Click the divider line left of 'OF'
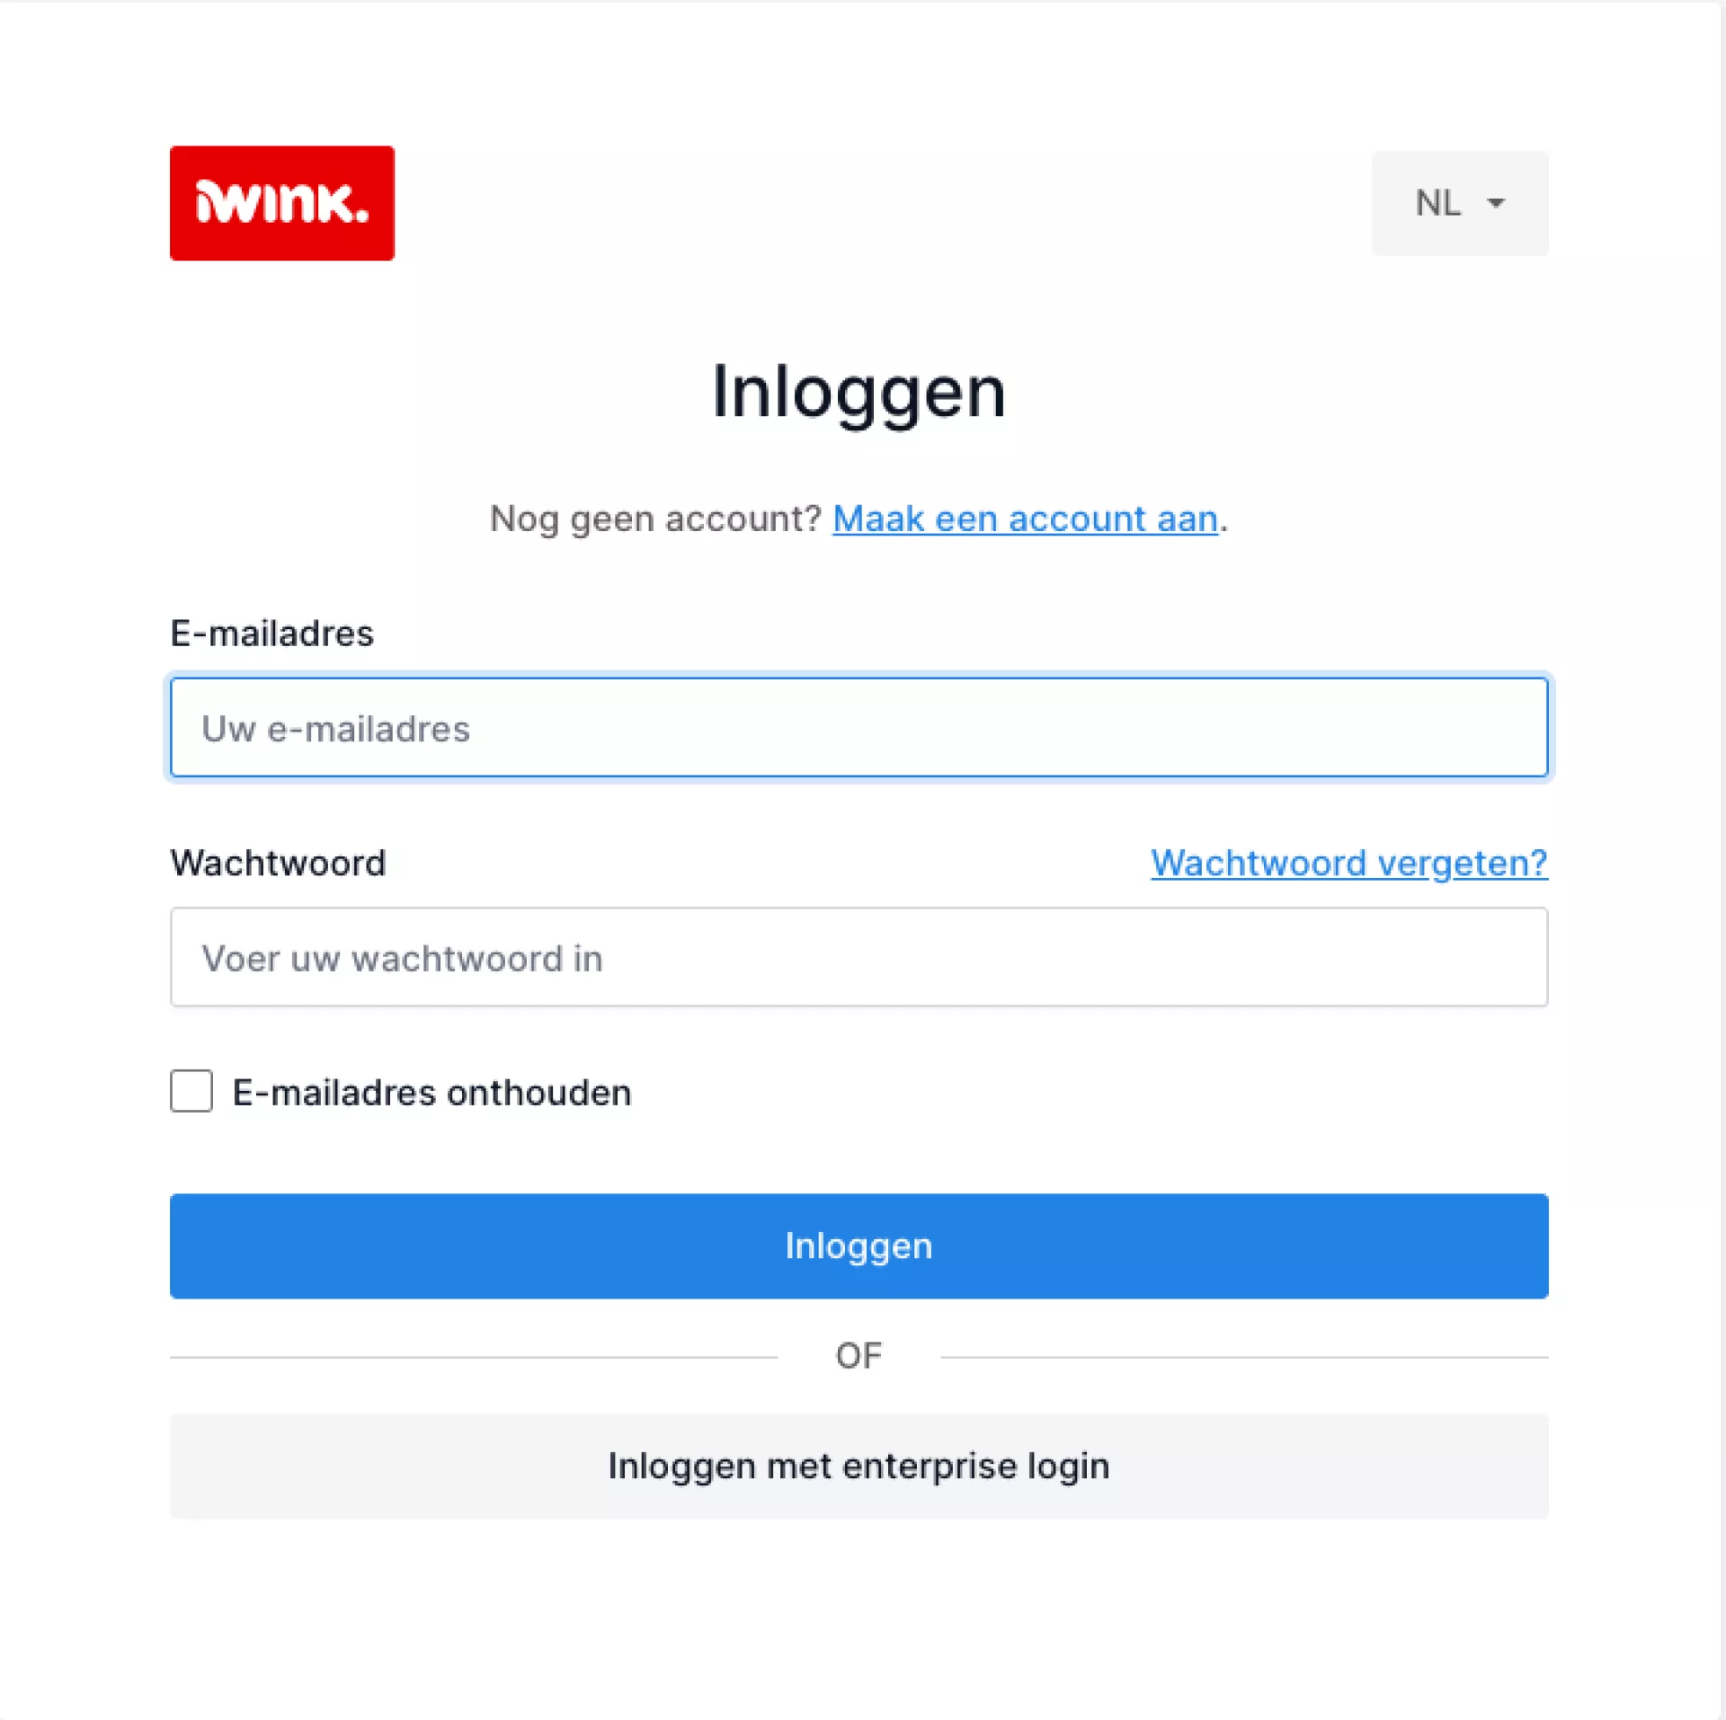Viewport: 1726px width, 1720px height. click(x=472, y=1357)
